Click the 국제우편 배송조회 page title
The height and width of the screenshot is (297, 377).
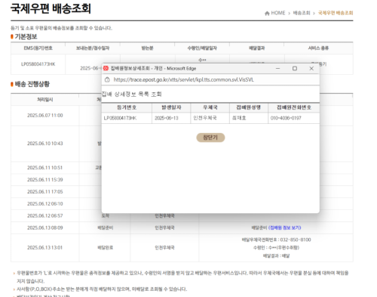click(x=51, y=8)
